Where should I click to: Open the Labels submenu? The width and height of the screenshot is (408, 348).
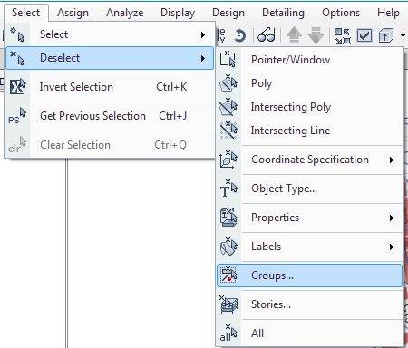tap(309, 246)
